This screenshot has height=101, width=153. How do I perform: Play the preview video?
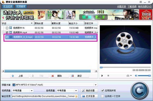(x=102, y=76)
